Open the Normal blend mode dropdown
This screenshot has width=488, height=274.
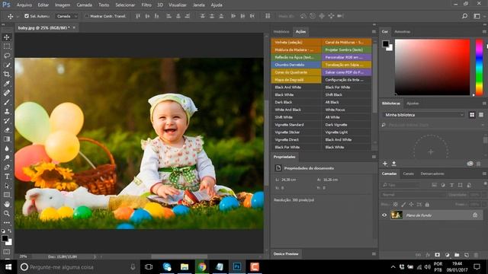tap(413, 195)
